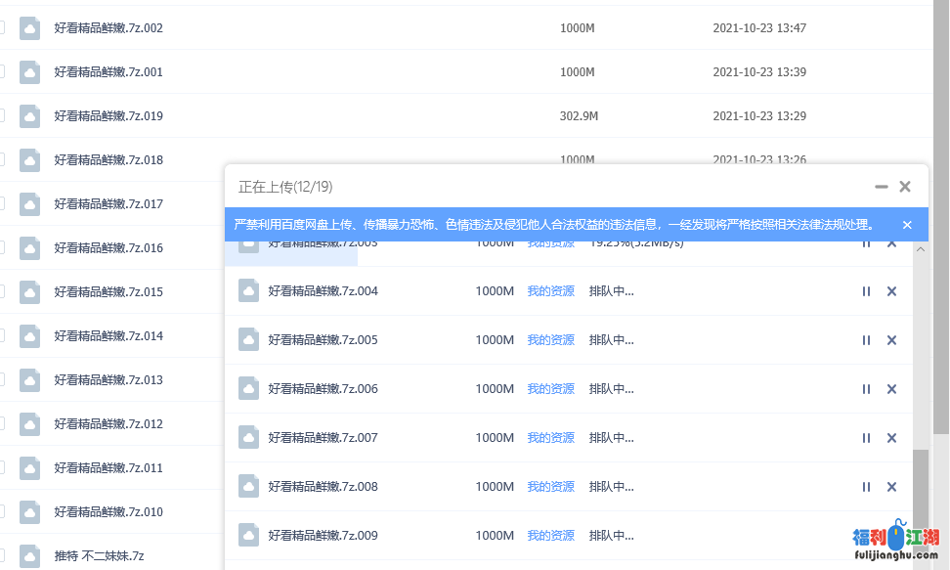Select checkbox beside 好看精品鲜嫩.7z.019
950x570 pixels.
pyautogui.click(x=1, y=115)
